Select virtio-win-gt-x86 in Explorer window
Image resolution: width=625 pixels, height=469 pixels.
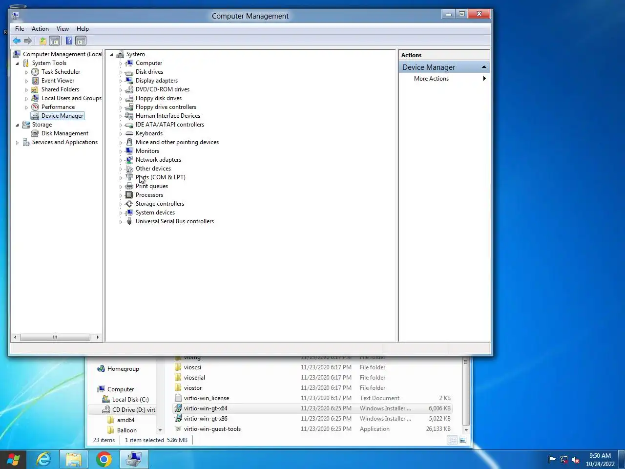tap(206, 419)
